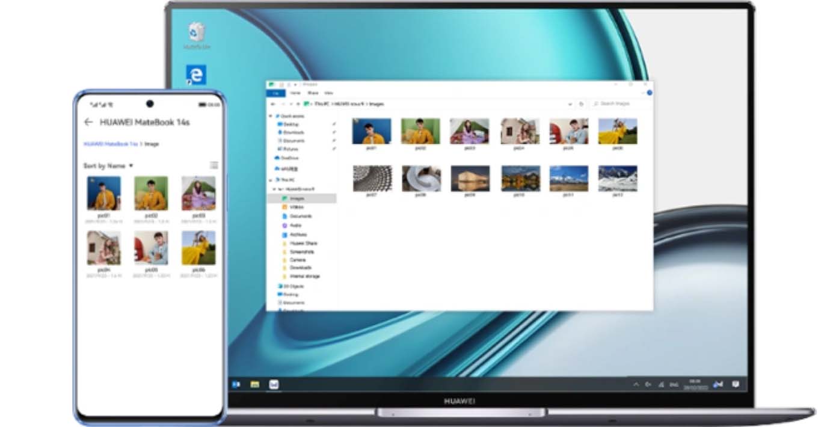Click the Search Images field
This screenshot has width=839, height=427.
click(x=619, y=104)
